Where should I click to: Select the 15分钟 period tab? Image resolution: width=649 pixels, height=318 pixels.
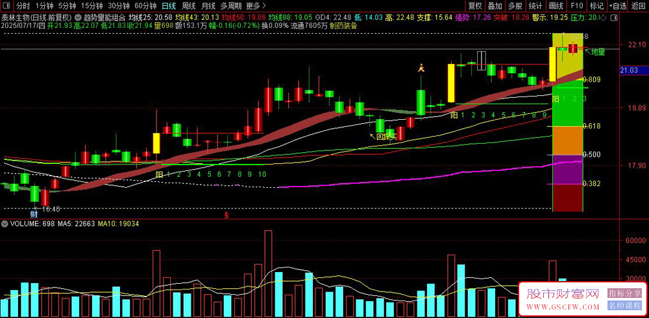click(92, 6)
